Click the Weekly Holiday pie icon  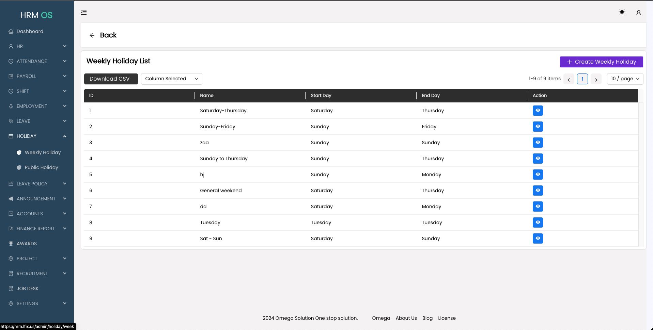tap(19, 152)
